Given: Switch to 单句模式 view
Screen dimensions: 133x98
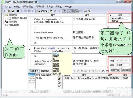Looking at the screenshot, I should point(45,71).
